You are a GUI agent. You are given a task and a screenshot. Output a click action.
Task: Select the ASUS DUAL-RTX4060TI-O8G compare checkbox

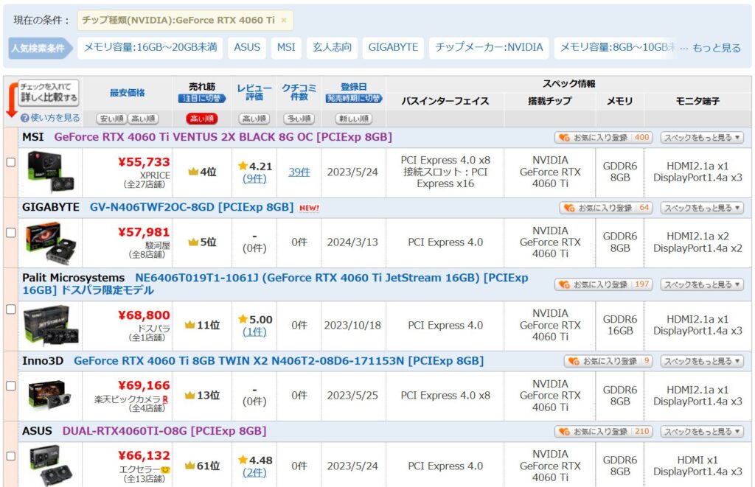click(x=10, y=456)
